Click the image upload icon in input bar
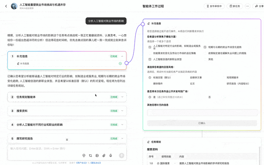The height and width of the screenshot is (165, 264). coord(97,156)
